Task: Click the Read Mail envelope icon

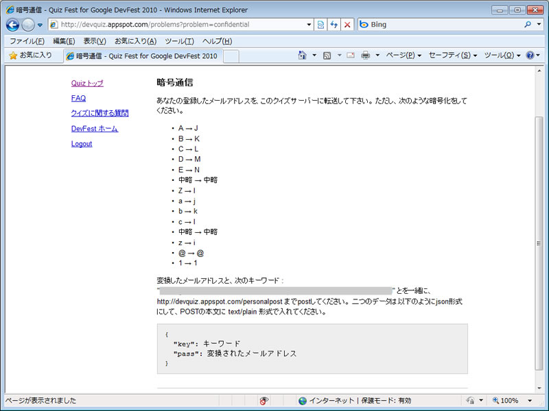Action: click(350, 55)
